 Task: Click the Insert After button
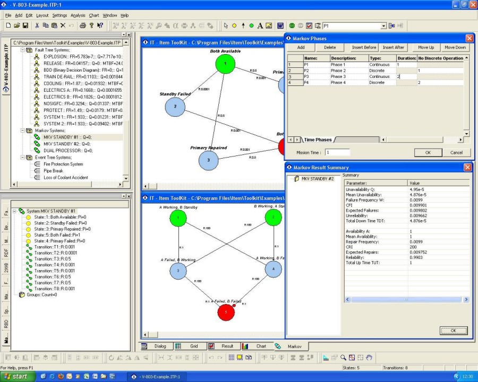(x=393, y=47)
